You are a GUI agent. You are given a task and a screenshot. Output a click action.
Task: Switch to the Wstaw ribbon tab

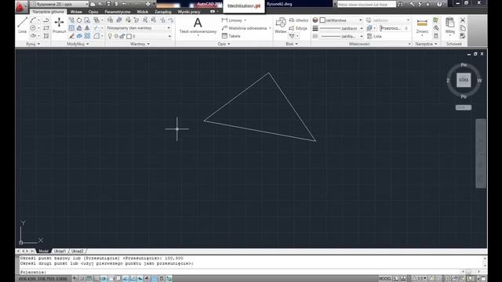pos(76,12)
